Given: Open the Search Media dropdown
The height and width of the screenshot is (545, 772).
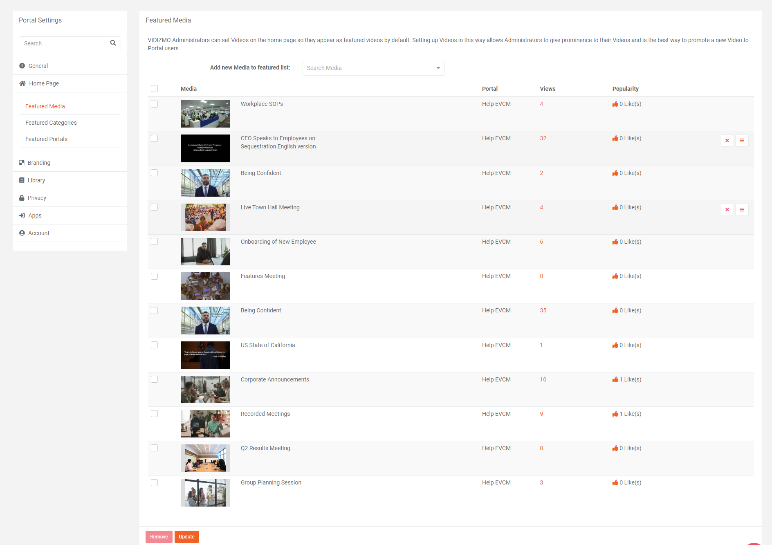Looking at the screenshot, I should (x=373, y=68).
